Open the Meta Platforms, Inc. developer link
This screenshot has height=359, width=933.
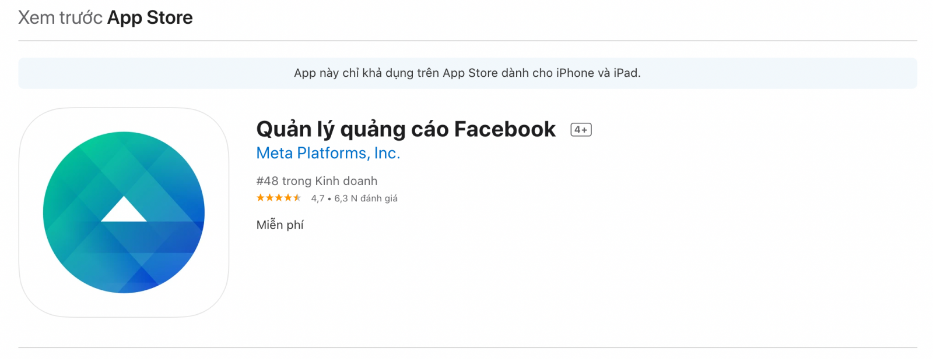pos(328,153)
